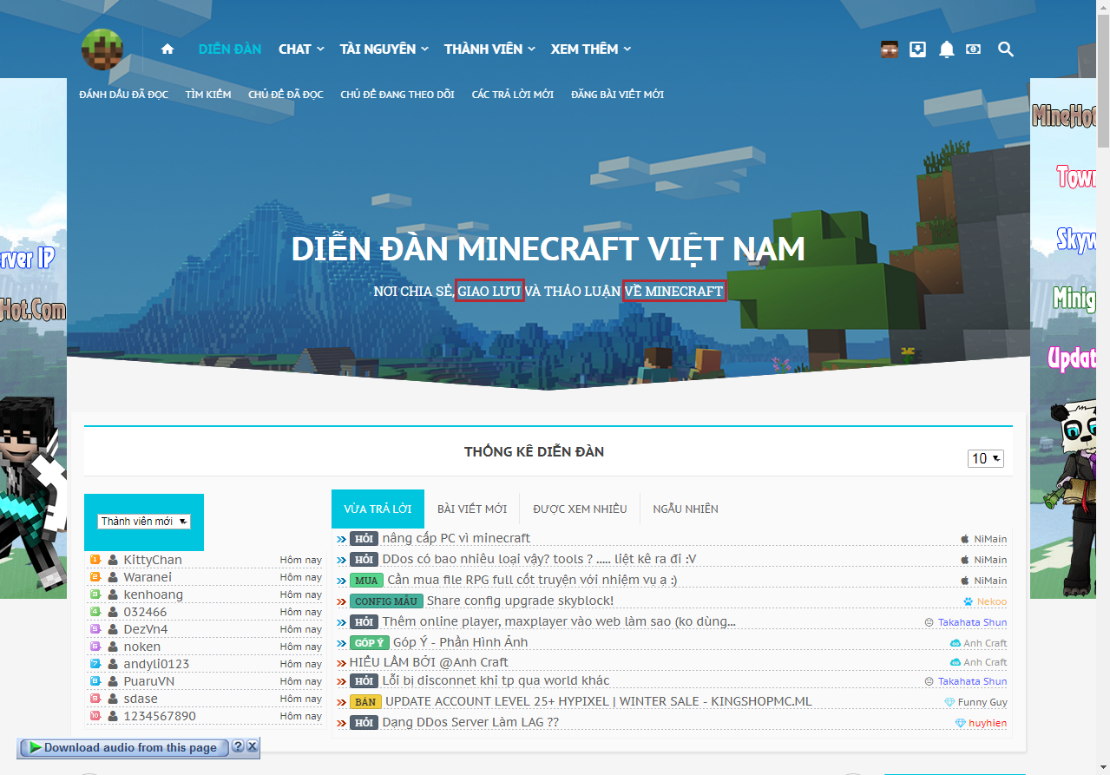
Task: Click the paw icon next to Nekoo
Action: (969, 601)
